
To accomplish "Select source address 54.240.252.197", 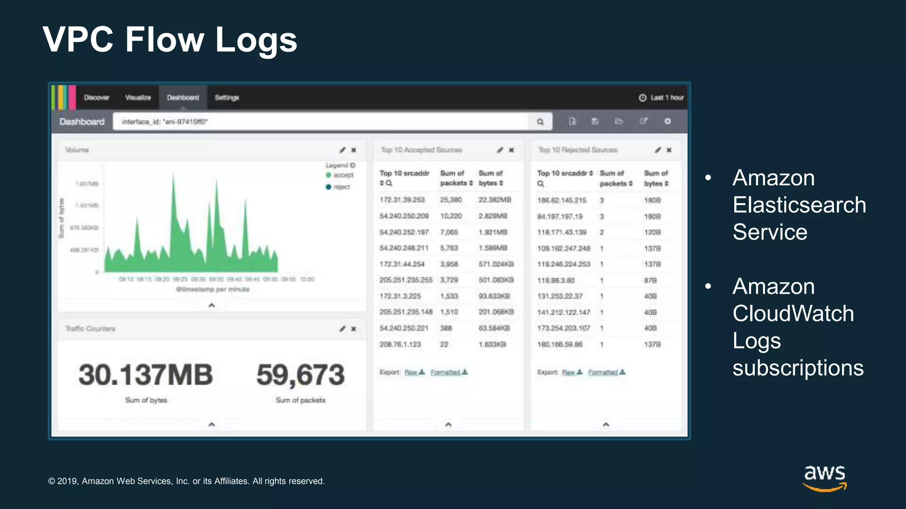I will [404, 232].
